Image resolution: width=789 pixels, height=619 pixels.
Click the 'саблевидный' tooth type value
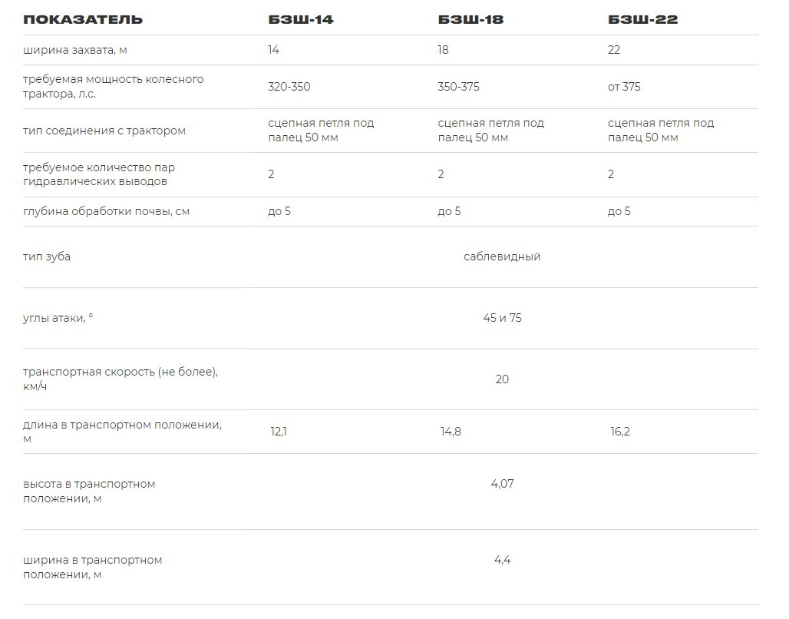[x=502, y=257]
